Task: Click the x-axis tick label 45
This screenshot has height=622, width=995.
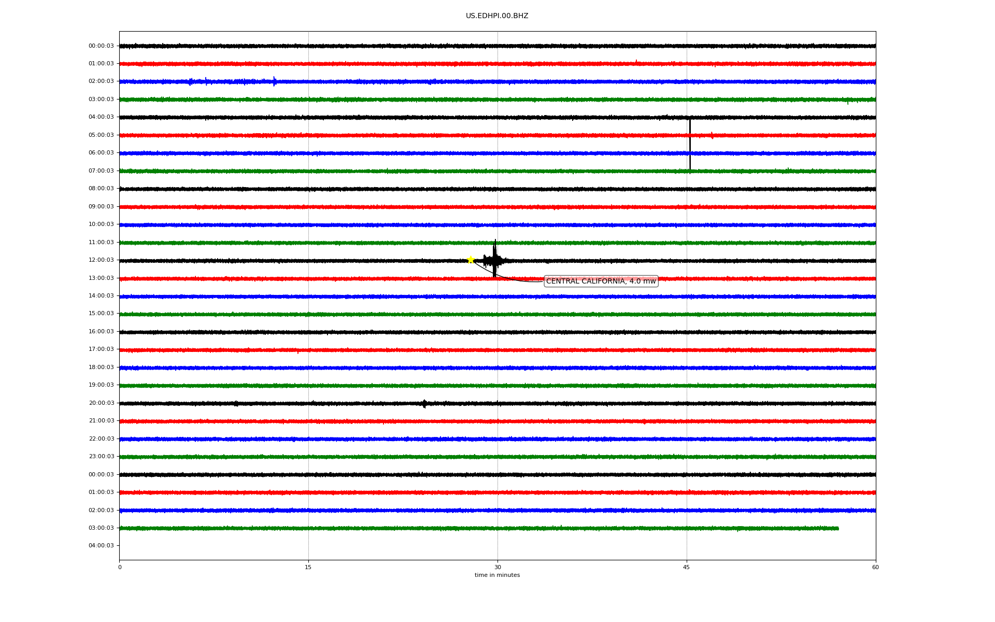Action: coord(687,567)
